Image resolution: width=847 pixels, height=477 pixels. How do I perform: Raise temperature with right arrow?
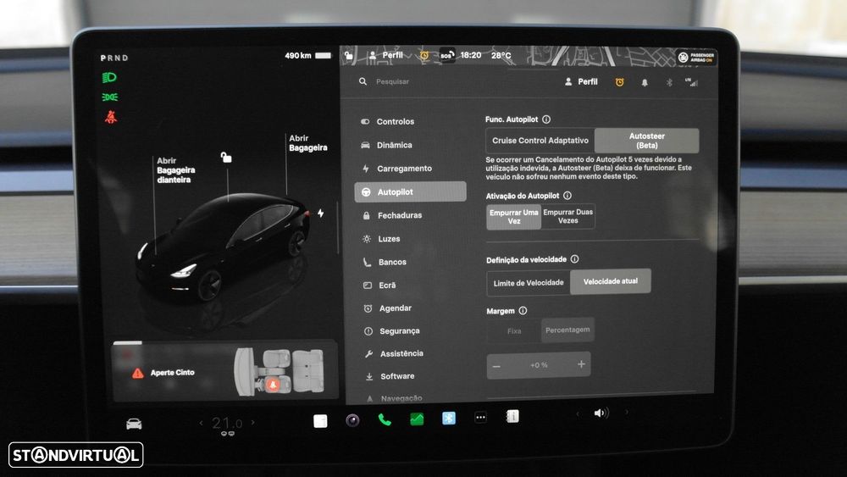[x=252, y=422]
